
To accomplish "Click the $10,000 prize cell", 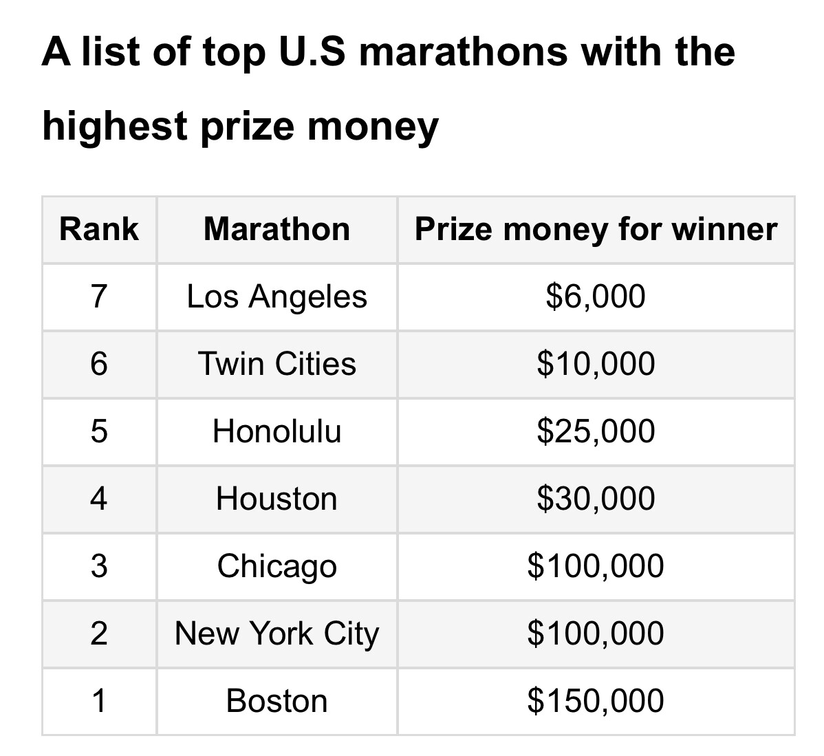I will click(x=596, y=364).
